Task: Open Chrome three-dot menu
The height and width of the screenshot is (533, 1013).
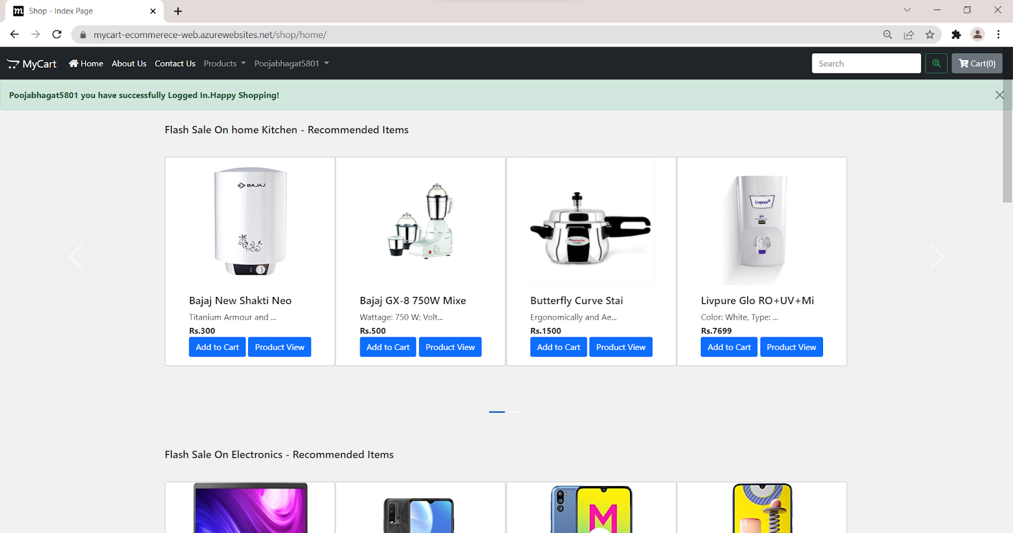Action: point(998,35)
